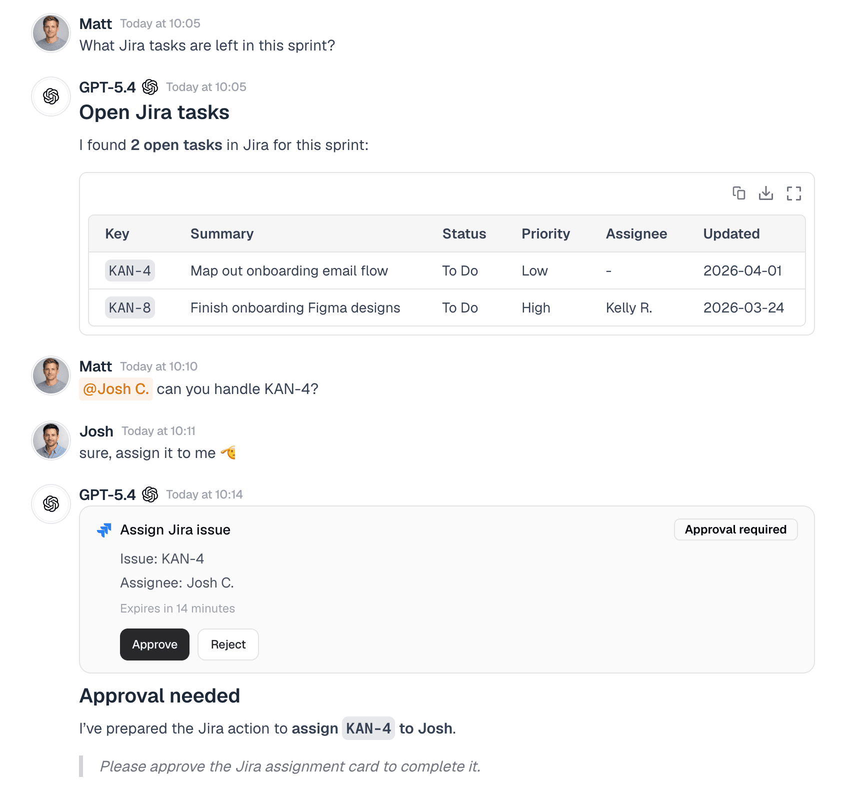Screen dimensions: 857x805
Task: Open Matt's profile avatar
Action: coord(50,33)
